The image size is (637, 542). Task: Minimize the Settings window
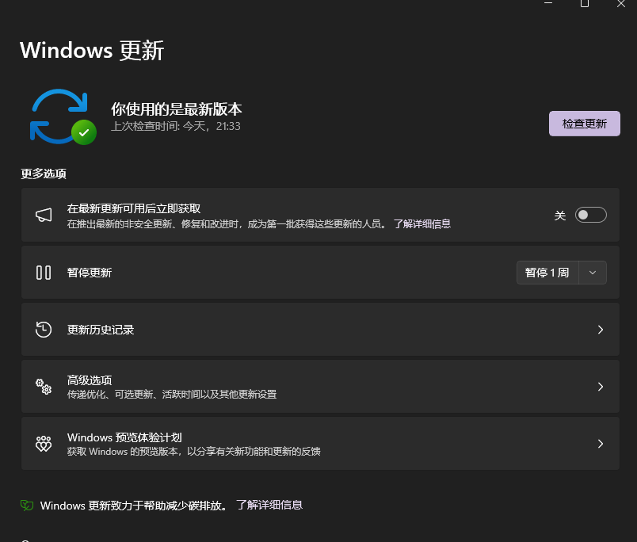point(548,3)
